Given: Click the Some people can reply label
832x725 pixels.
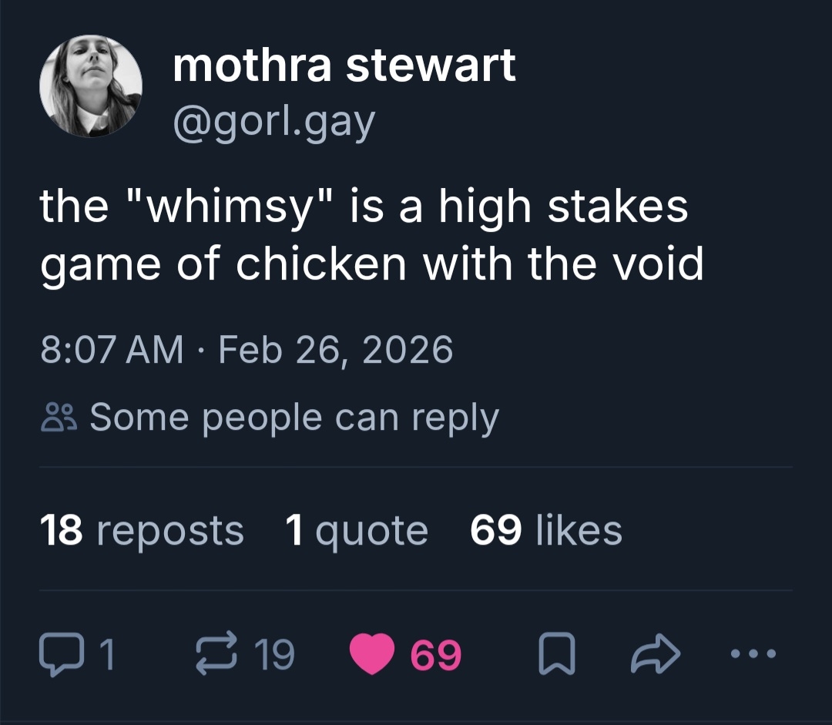Looking at the screenshot, I should coord(294,418).
